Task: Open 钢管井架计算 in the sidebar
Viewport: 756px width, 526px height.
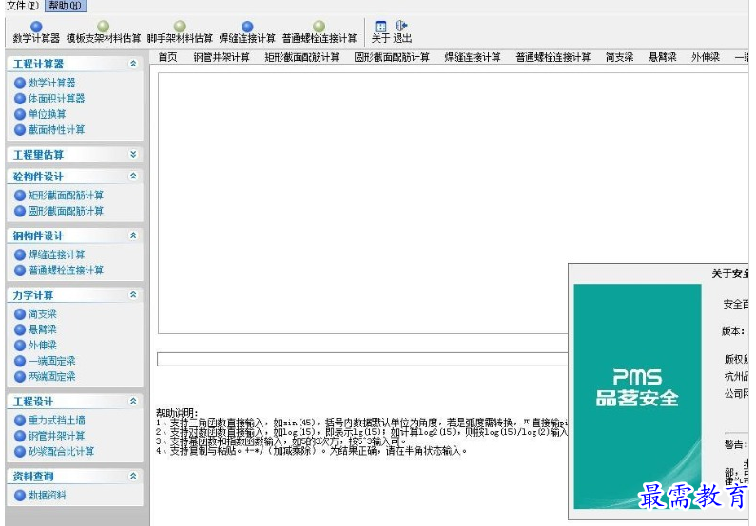Action: point(49,436)
